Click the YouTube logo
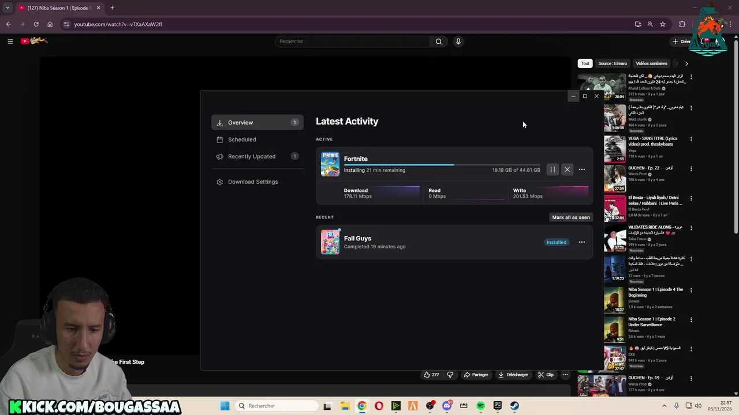 click(35, 41)
